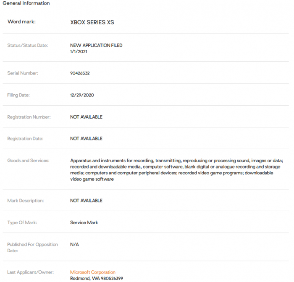The image size is (294, 282).
Task: Click the Word mark field label
Action: click(x=21, y=21)
